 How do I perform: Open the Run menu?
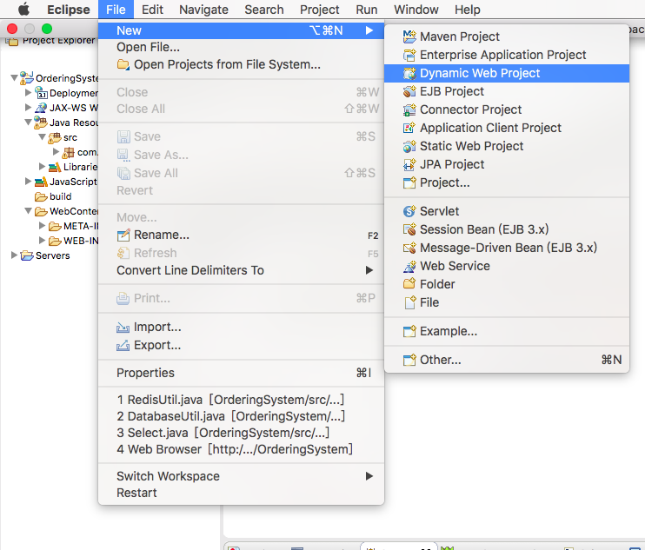tap(367, 10)
